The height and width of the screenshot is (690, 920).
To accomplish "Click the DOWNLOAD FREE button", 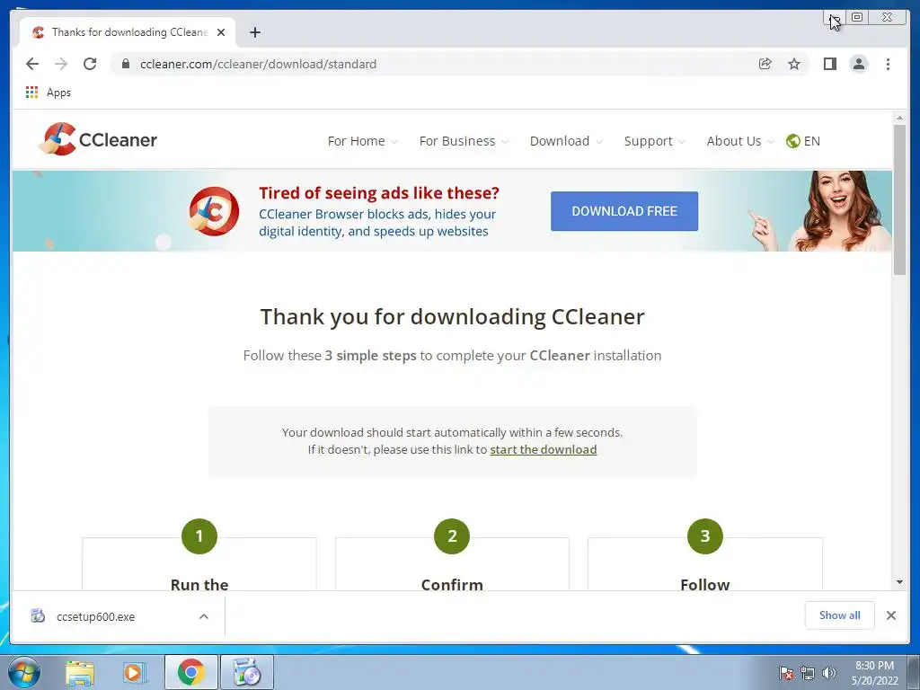I will pos(624,211).
